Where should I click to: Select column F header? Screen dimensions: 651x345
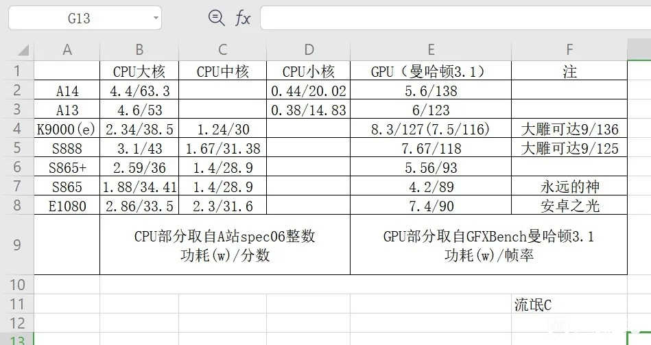coord(569,50)
